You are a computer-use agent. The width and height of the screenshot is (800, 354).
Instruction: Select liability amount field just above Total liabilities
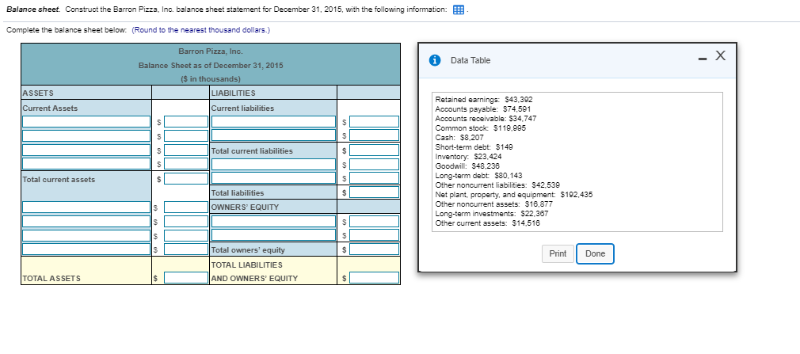click(x=375, y=178)
